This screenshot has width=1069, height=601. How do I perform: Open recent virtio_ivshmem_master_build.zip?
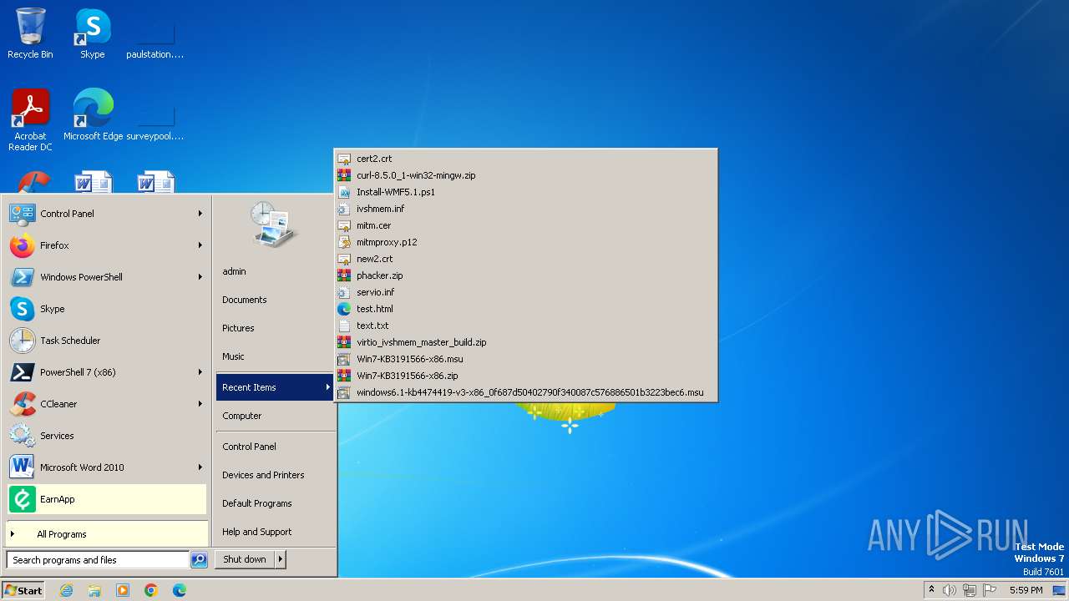click(525, 342)
